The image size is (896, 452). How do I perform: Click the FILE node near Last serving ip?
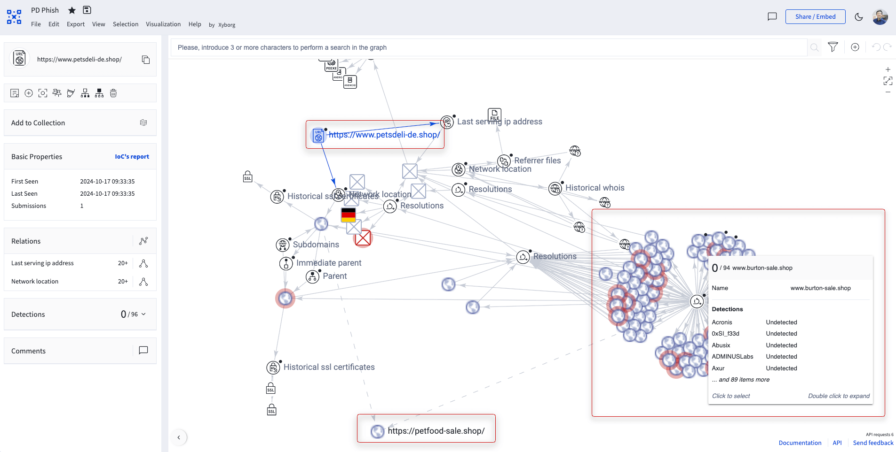click(494, 115)
